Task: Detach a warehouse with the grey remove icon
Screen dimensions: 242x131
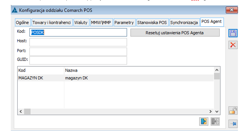Action: [x=215, y=122]
